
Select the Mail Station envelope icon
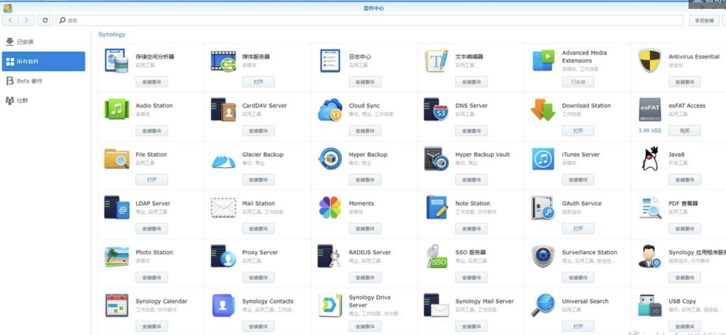click(x=223, y=208)
